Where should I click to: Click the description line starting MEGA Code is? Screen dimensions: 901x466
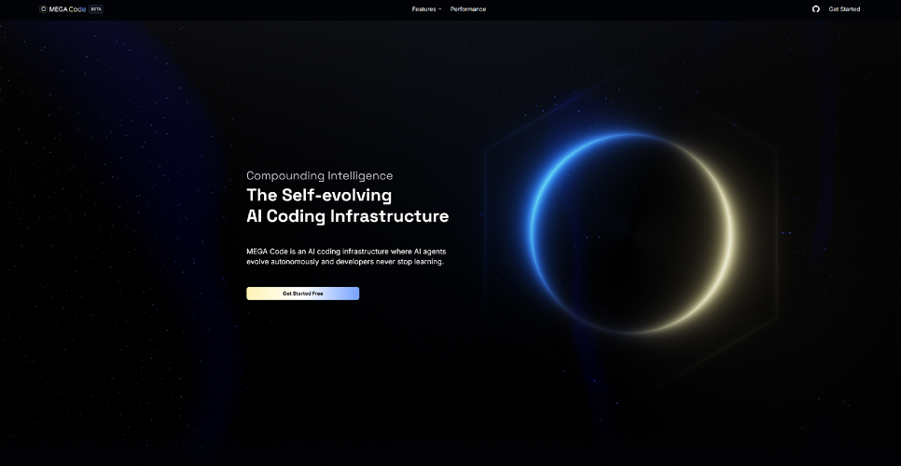pos(346,252)
